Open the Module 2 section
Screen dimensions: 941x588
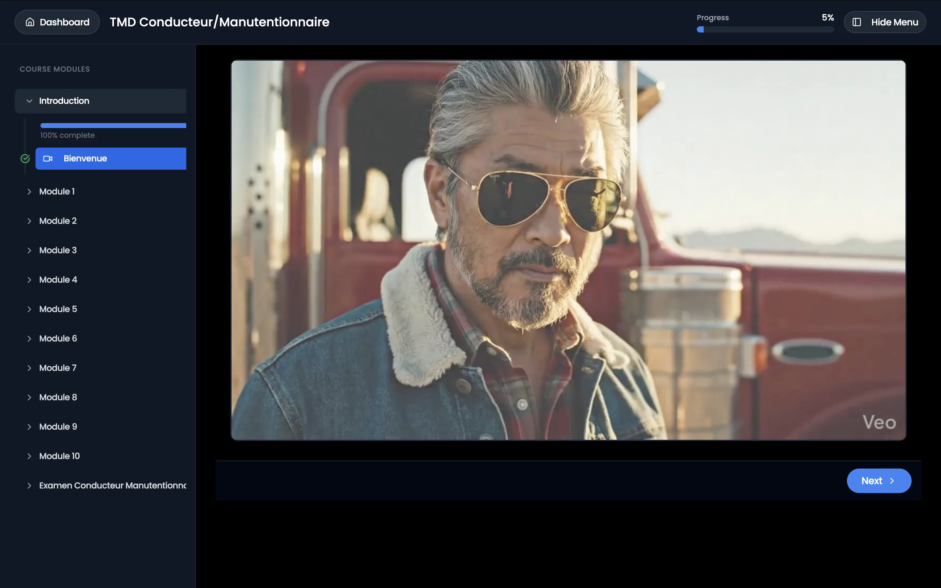(58, 221)
